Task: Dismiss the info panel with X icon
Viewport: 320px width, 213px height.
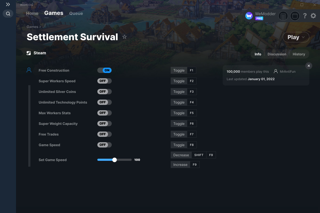Action: [309, 66]
